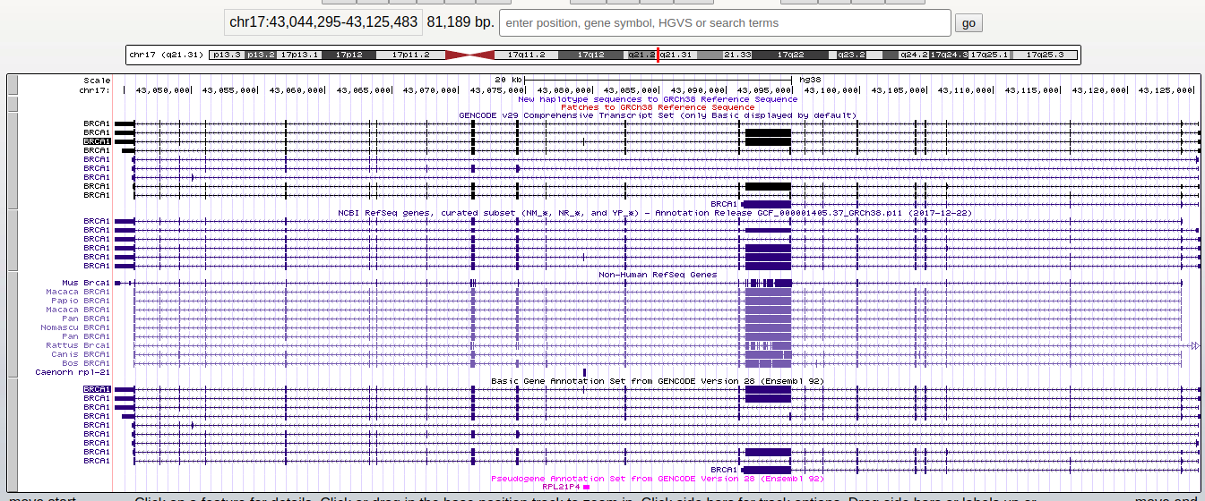Select the 17q25.1 band on the ideogram
The image size is (1205, 501).
pos(990,55)
